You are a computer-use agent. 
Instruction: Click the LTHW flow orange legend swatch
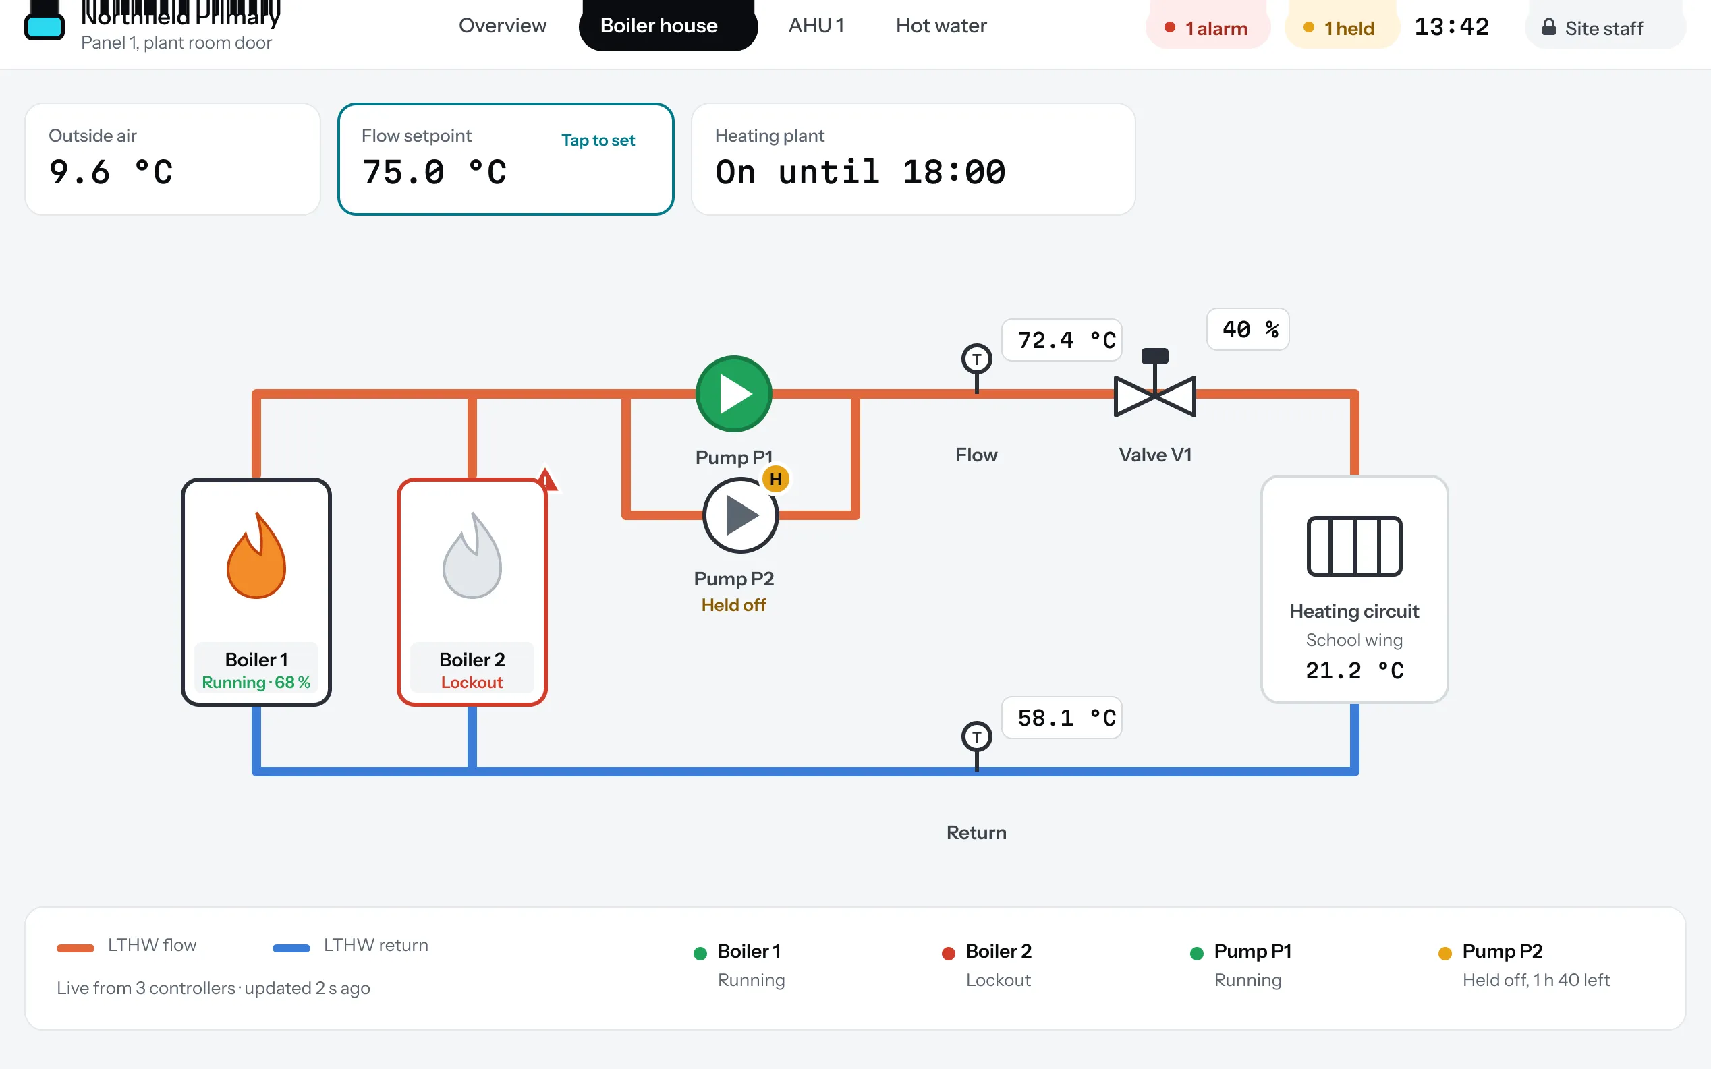click(x=76, y=948)
